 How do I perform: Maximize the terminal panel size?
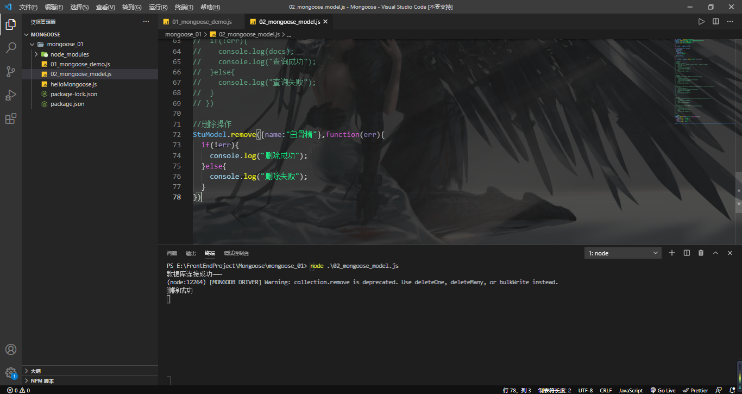[x=715, y=253]
